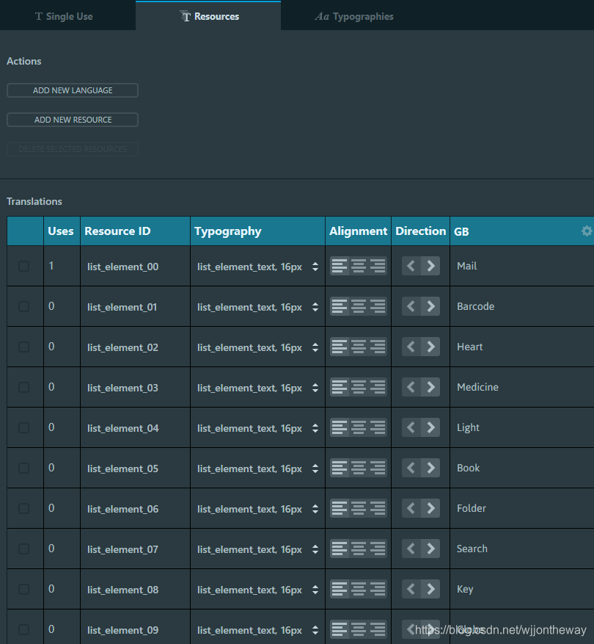This screenshot has width=594, height=644.
Task: Set left-to-right direction for Light row
Action: click(x=430, y=427)
